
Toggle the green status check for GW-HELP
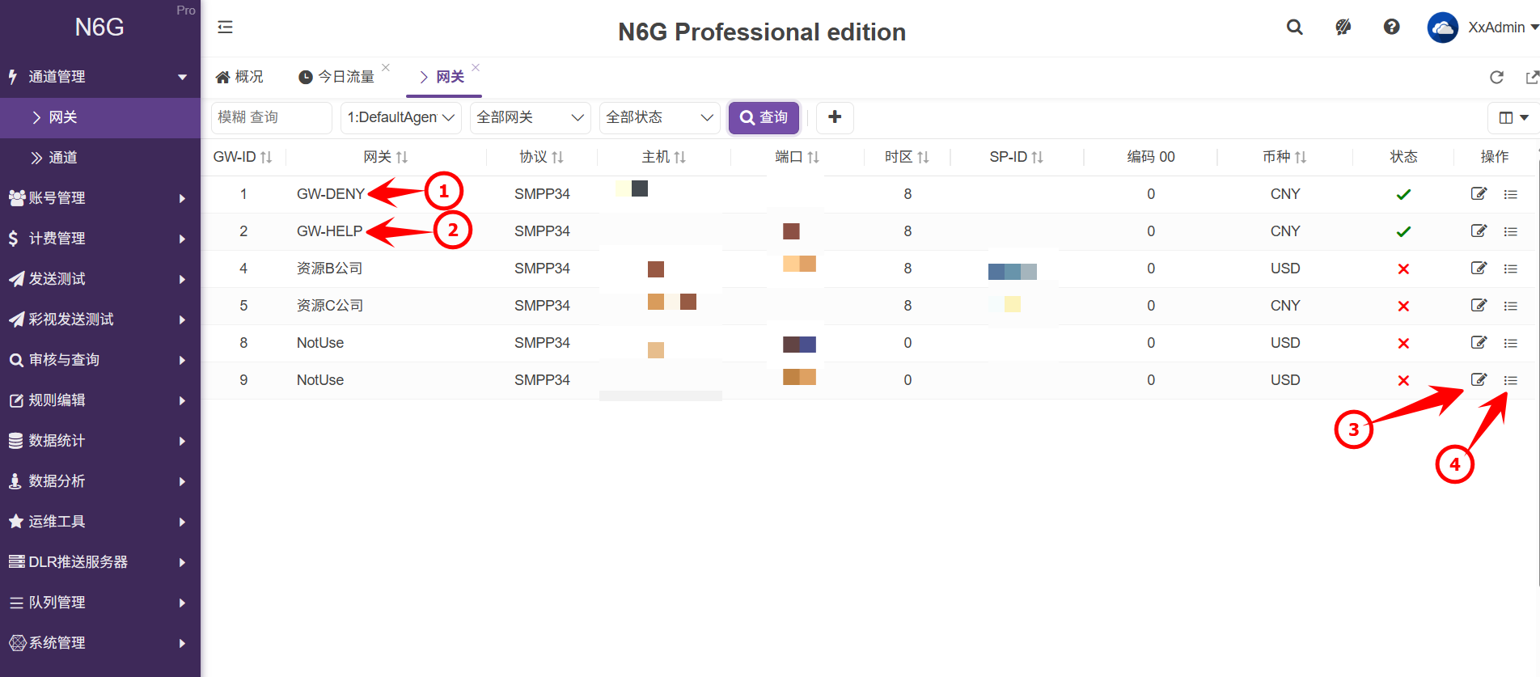[1403, 231]
